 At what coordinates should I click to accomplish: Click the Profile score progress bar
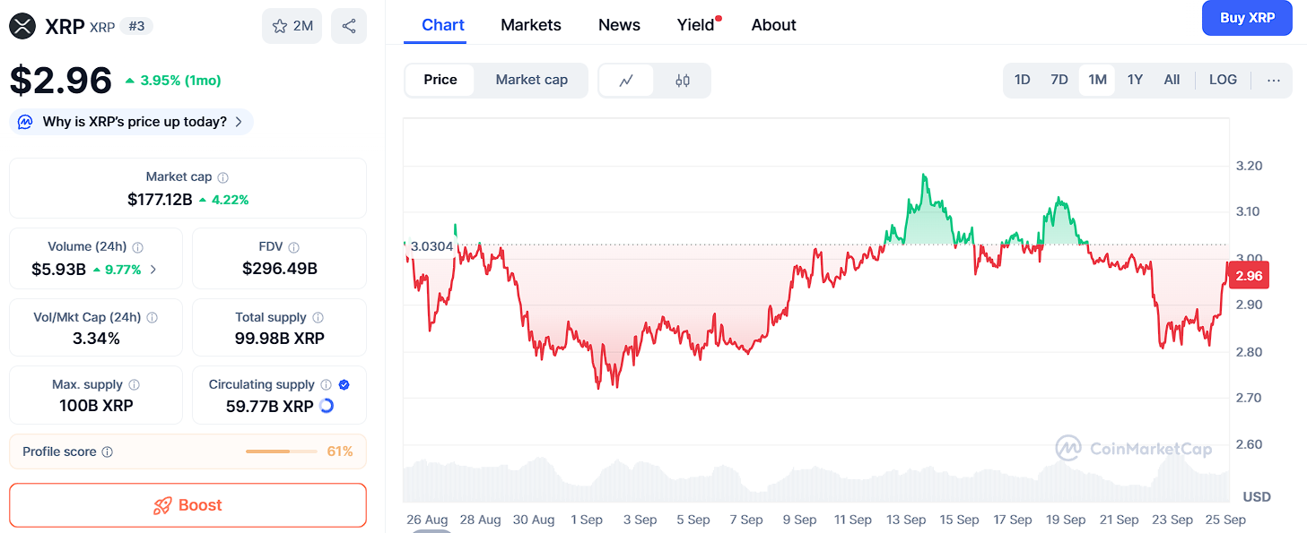(x=282, y=451)
